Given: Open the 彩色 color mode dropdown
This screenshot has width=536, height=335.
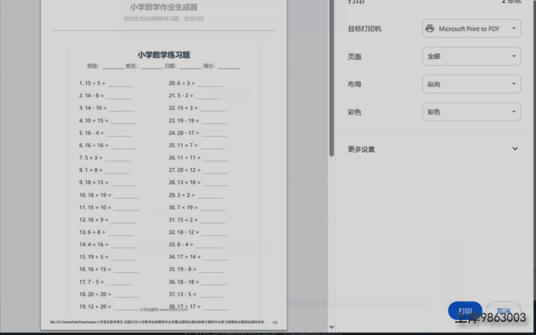Looking at the screenshot, I should coord(471,112).
